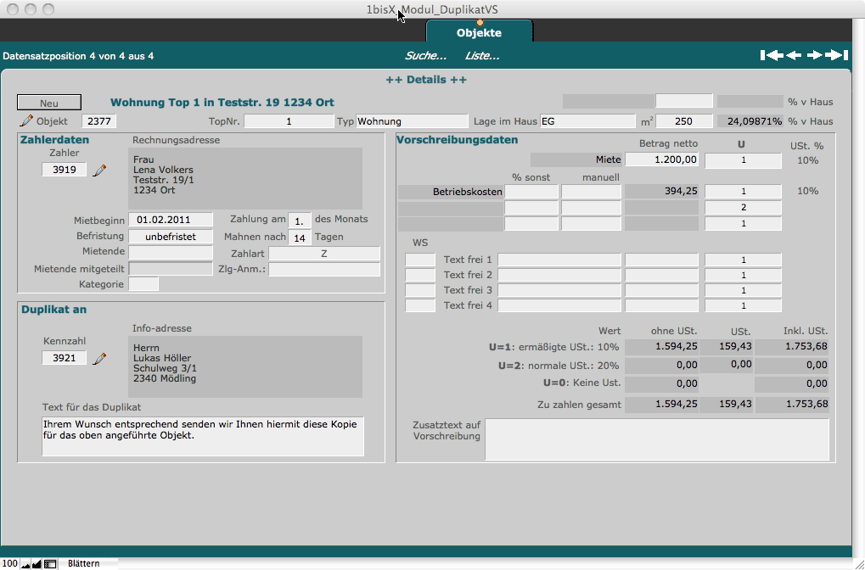Click the pencil icon next to Kennzahl 3921
The image size is (865, 570).
tap(100, 358)
